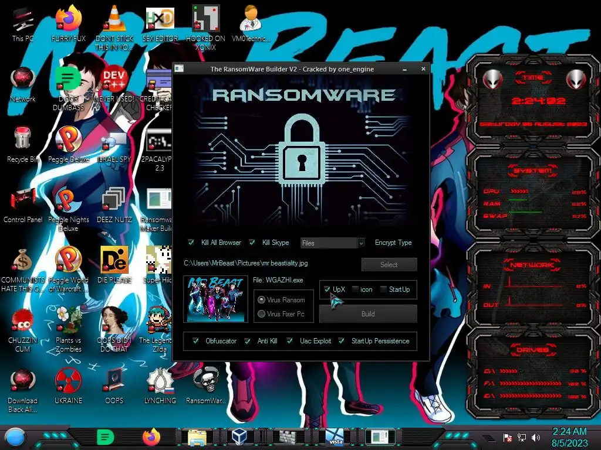Enable the StartUp checkbox next to icon

(x=383, y=289)
